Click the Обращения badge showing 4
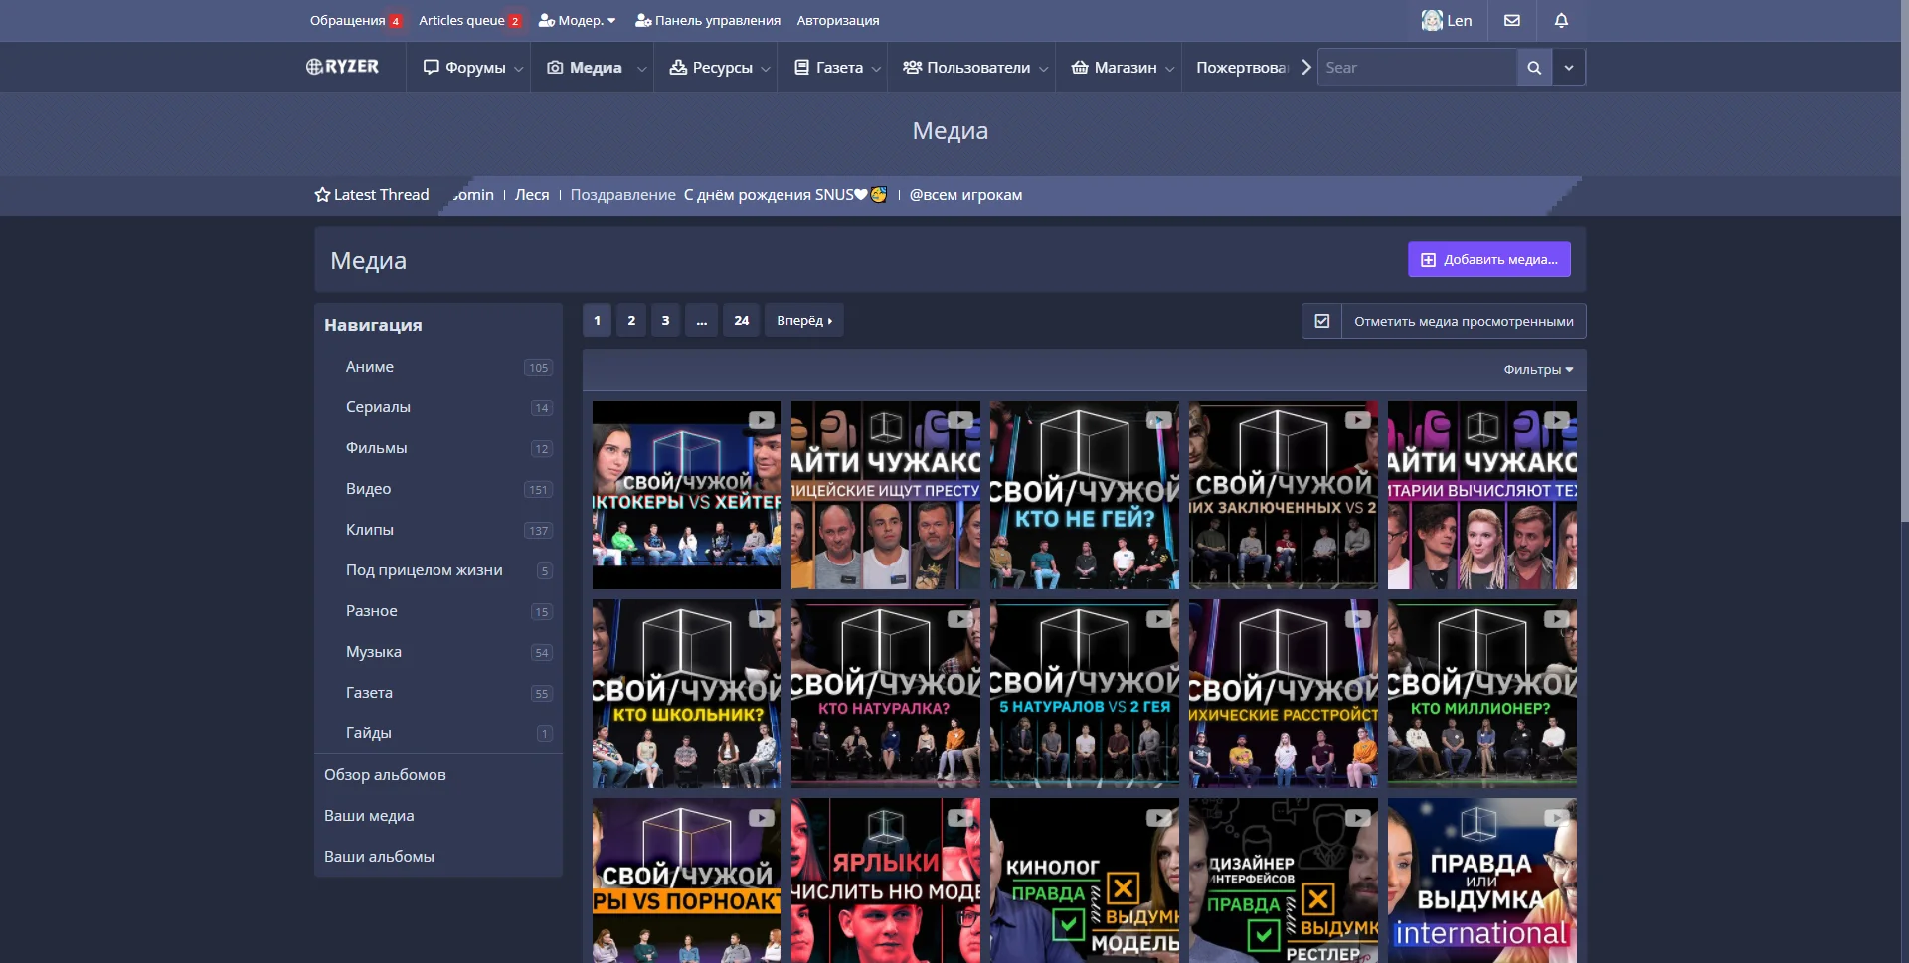The image size is (1909, 963). [x=395, y=21]
